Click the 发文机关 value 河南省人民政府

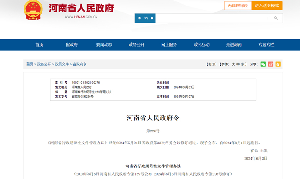(82, 87)
